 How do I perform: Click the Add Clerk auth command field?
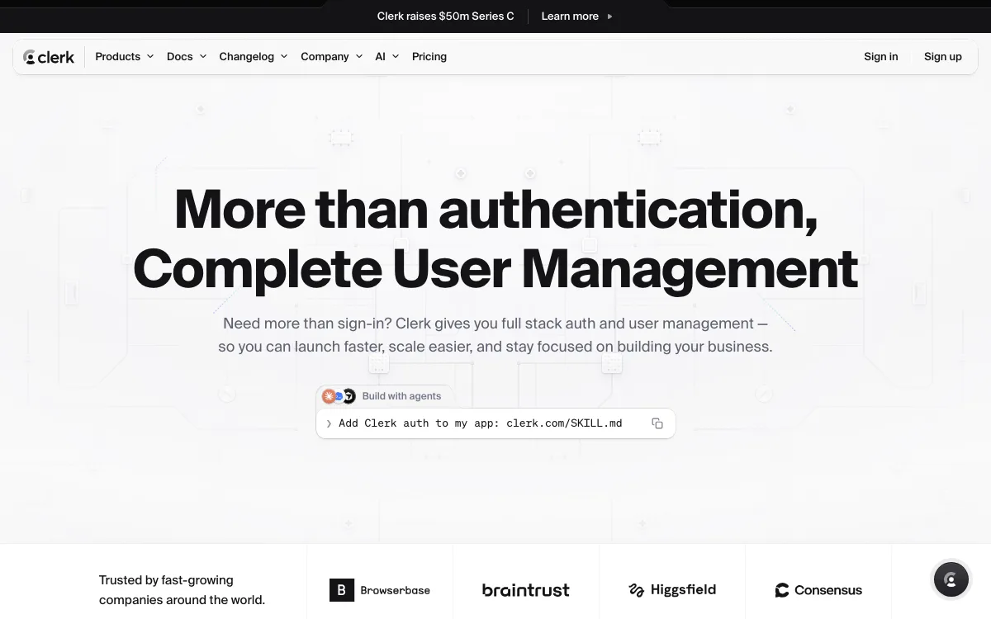click(x=495, y=423)
